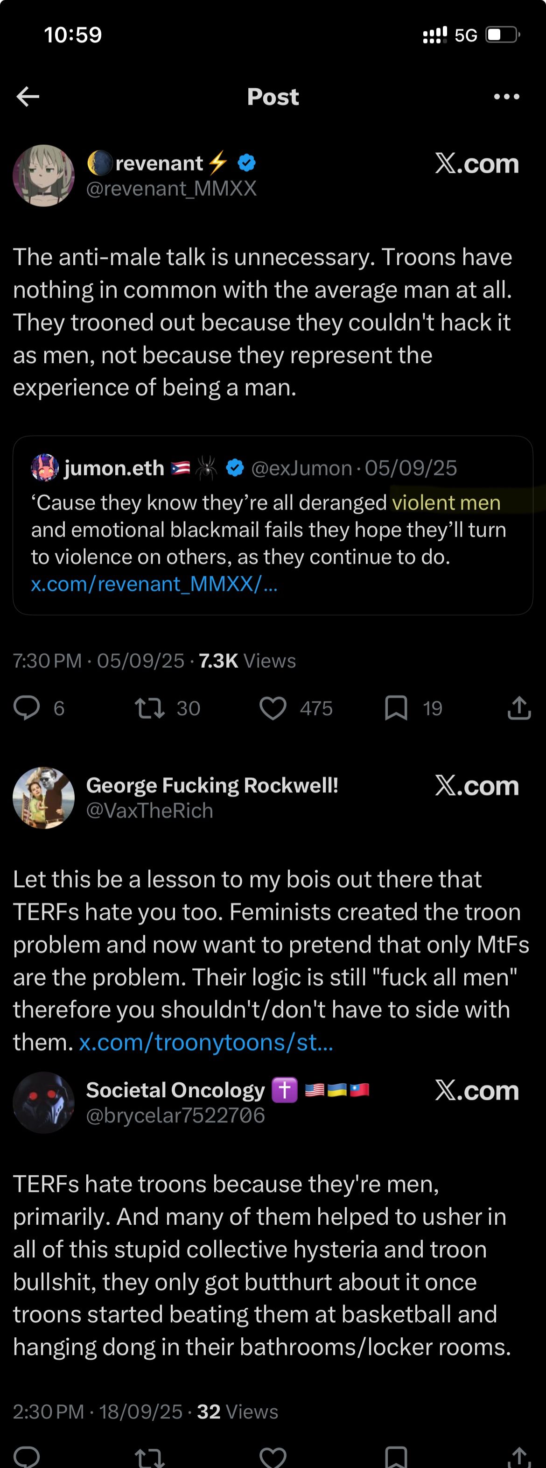Open the x.com/revenant_MMXX link in the quoted post
Image resolution: width=546 pixels, height=1468 pixels.
pyautogui.click(x=154, y=584)
